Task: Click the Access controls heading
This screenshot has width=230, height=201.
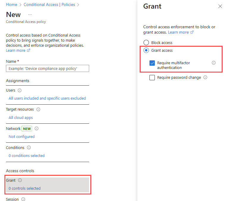Action: pyautogui.click(x=20, y=171)
